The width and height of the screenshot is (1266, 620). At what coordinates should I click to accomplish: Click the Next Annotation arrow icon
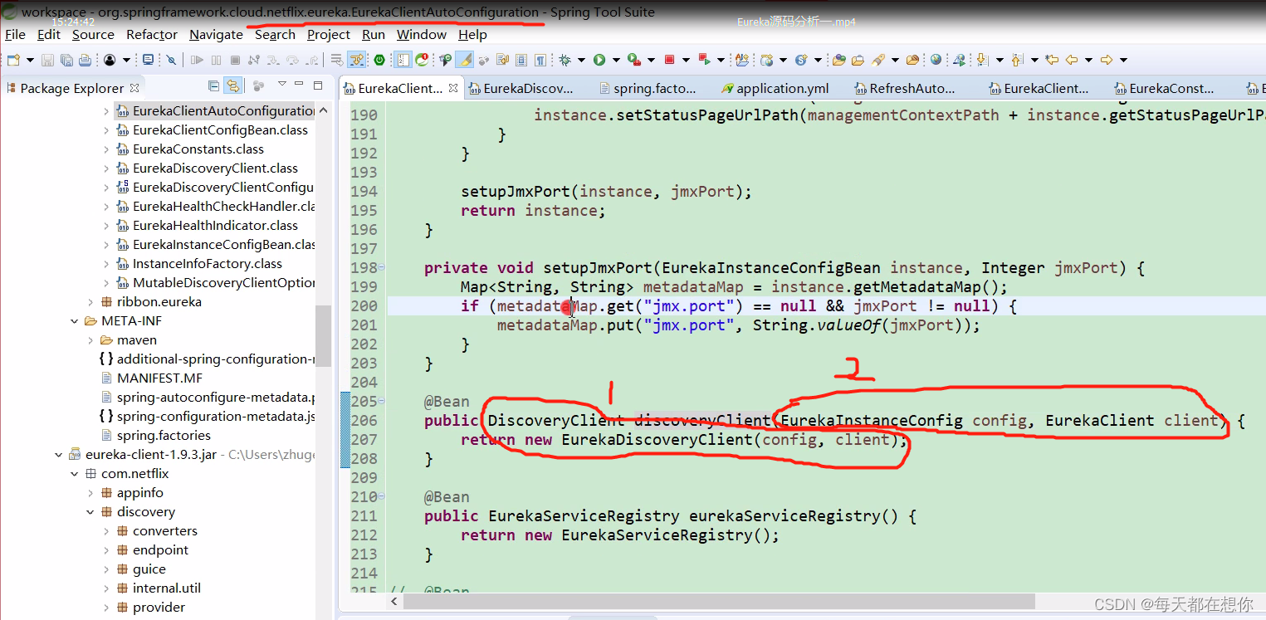tap(983, 60)
